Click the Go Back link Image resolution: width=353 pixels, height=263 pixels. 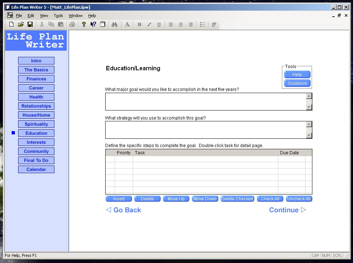[x=123, y=210]
